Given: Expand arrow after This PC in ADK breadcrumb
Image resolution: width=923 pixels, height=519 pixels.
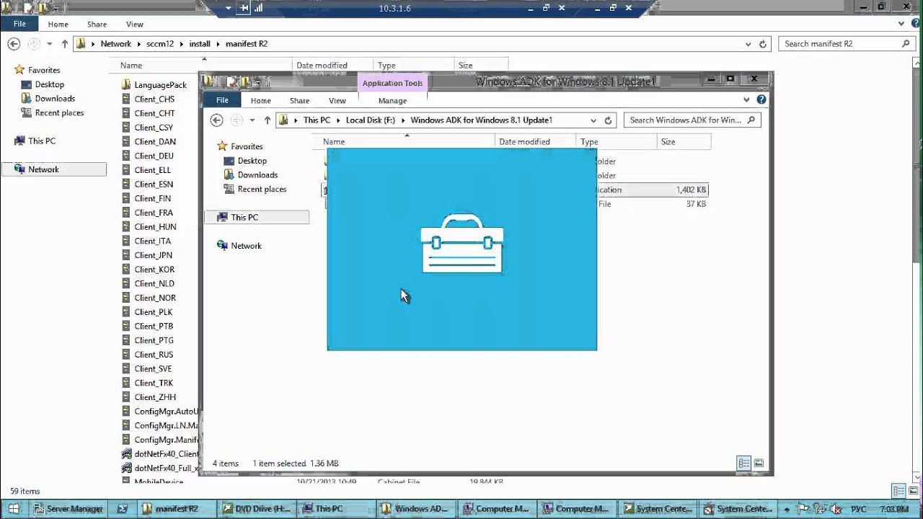Looking at the screenshot, I should [338, 120].
